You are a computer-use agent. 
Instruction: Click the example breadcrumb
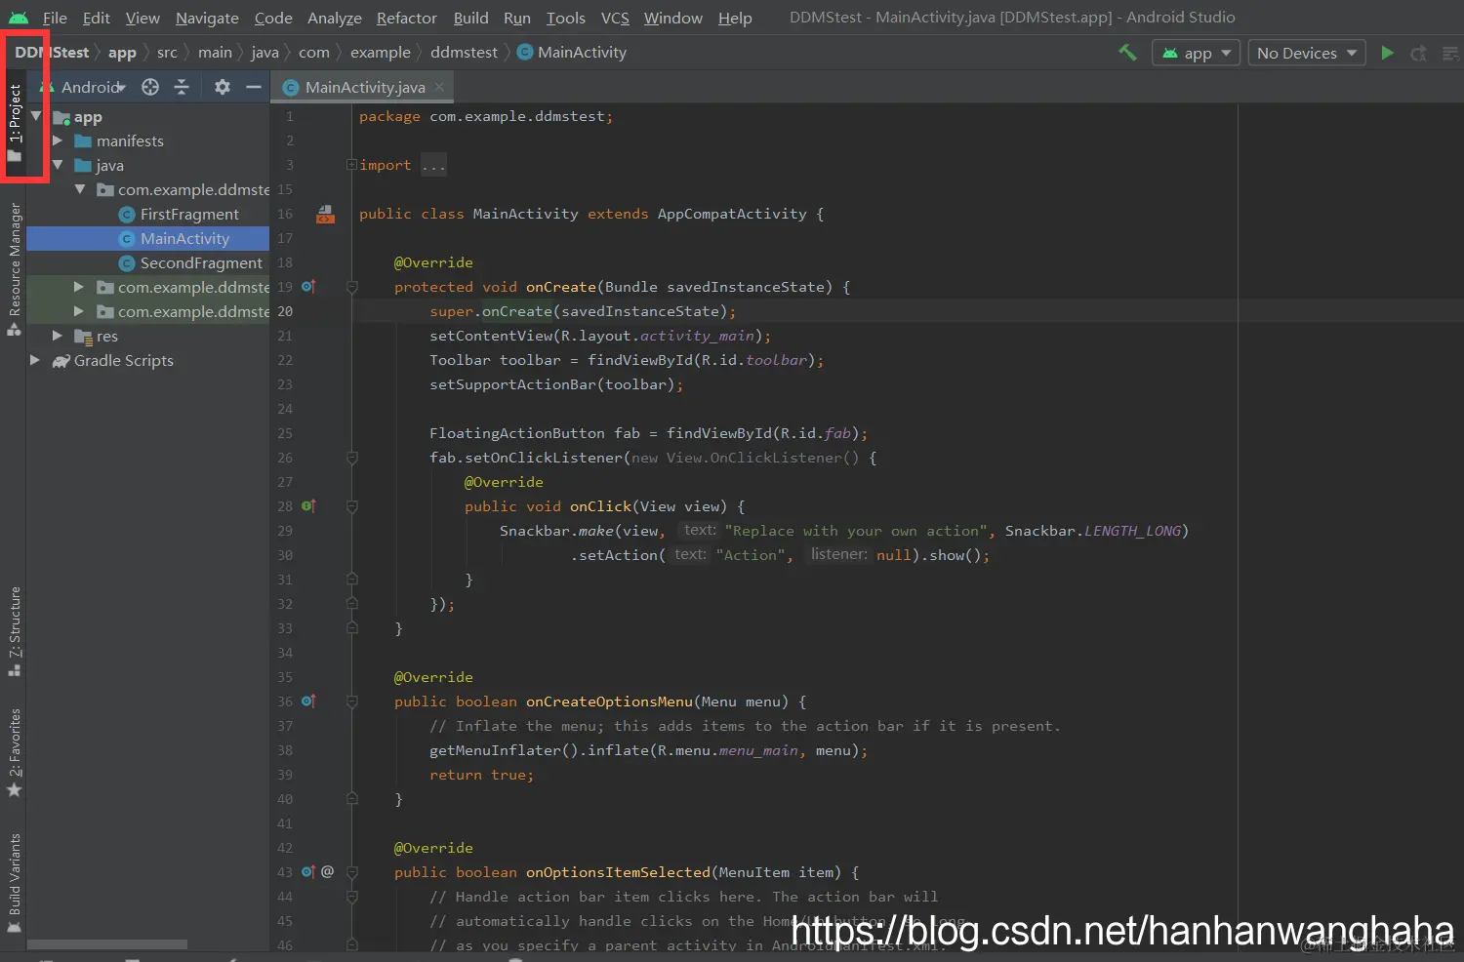tap(381, 53)
